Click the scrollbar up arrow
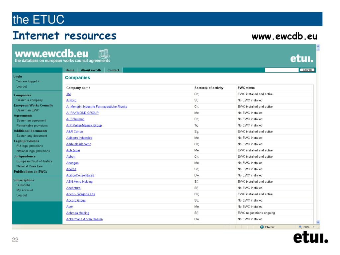 point(318,46)
